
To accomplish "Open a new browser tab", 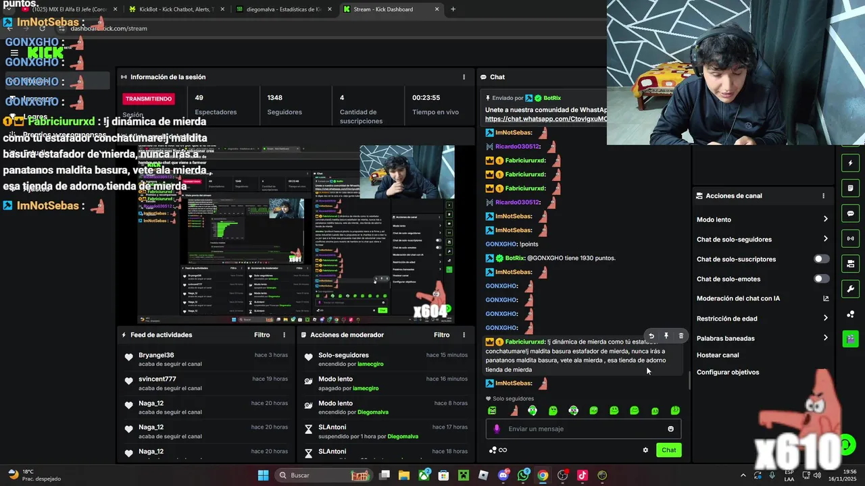I will (453, 9).
